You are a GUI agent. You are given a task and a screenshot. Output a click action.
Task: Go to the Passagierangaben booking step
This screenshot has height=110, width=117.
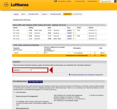(x=56, y=14)
